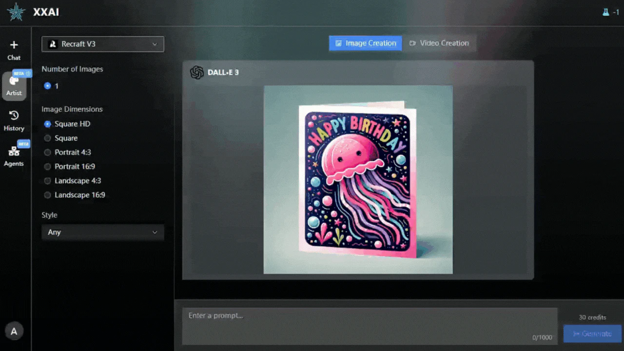Select number of images option 1

[48, 86]
